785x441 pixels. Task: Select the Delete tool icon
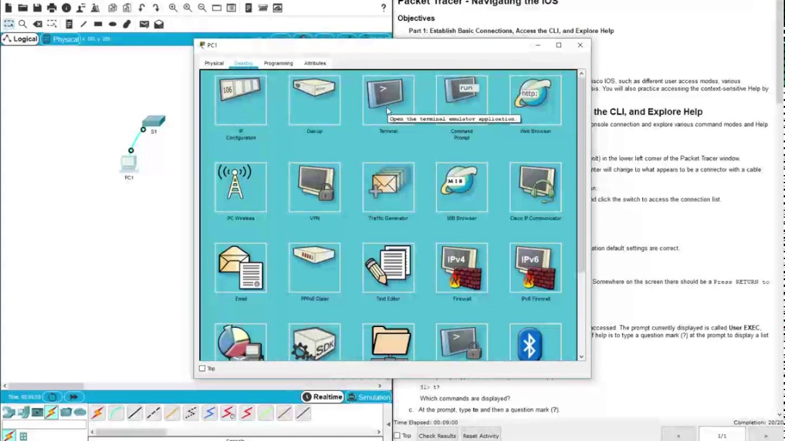(x=37, y=24)
